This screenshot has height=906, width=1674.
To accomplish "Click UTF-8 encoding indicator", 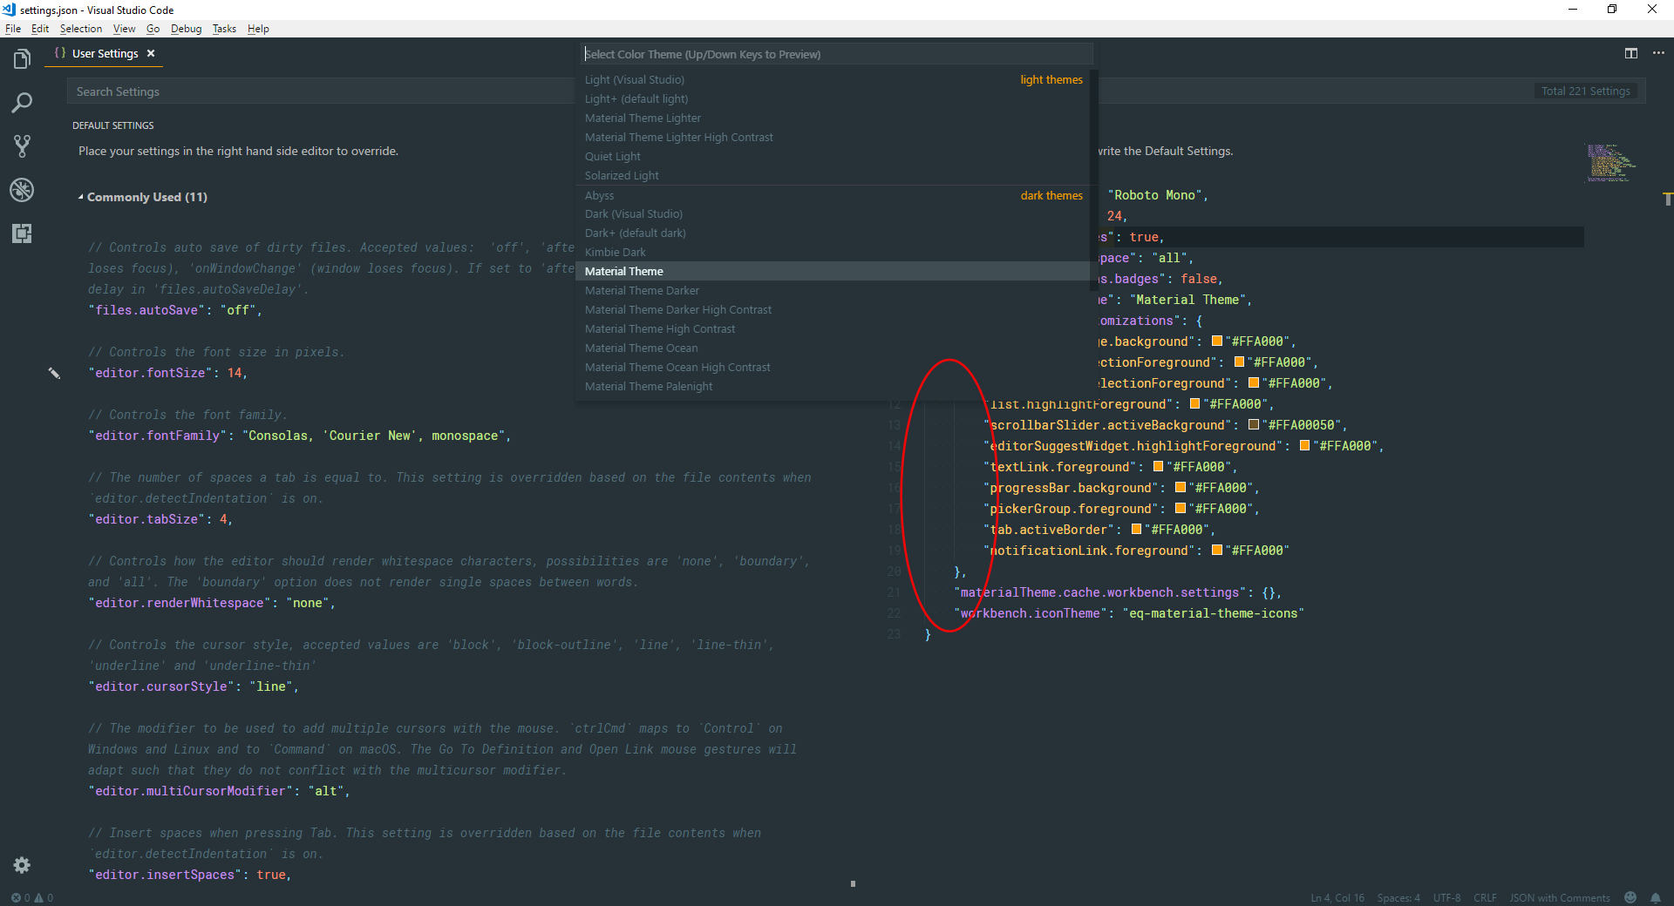I will (x=1447, y=898).
